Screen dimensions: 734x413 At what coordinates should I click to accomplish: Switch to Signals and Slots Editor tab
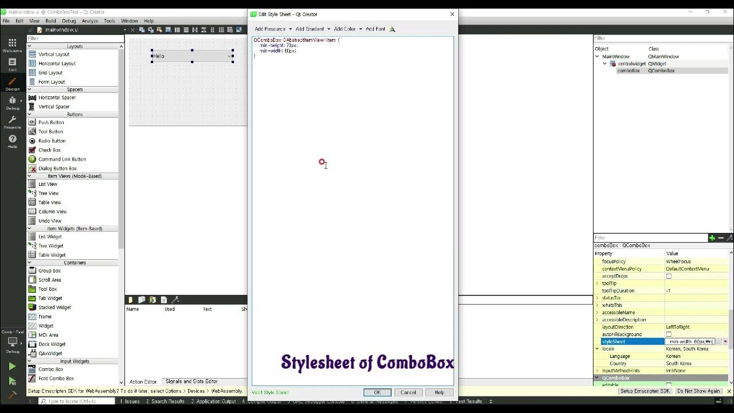point(192,381)
